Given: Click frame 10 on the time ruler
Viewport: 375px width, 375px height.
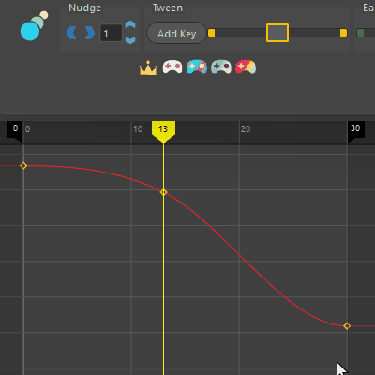Looking at the screenshot, I should [138, 129].
